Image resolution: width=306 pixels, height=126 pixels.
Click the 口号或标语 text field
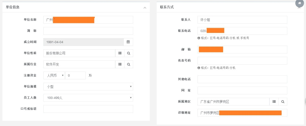(88, 109)
